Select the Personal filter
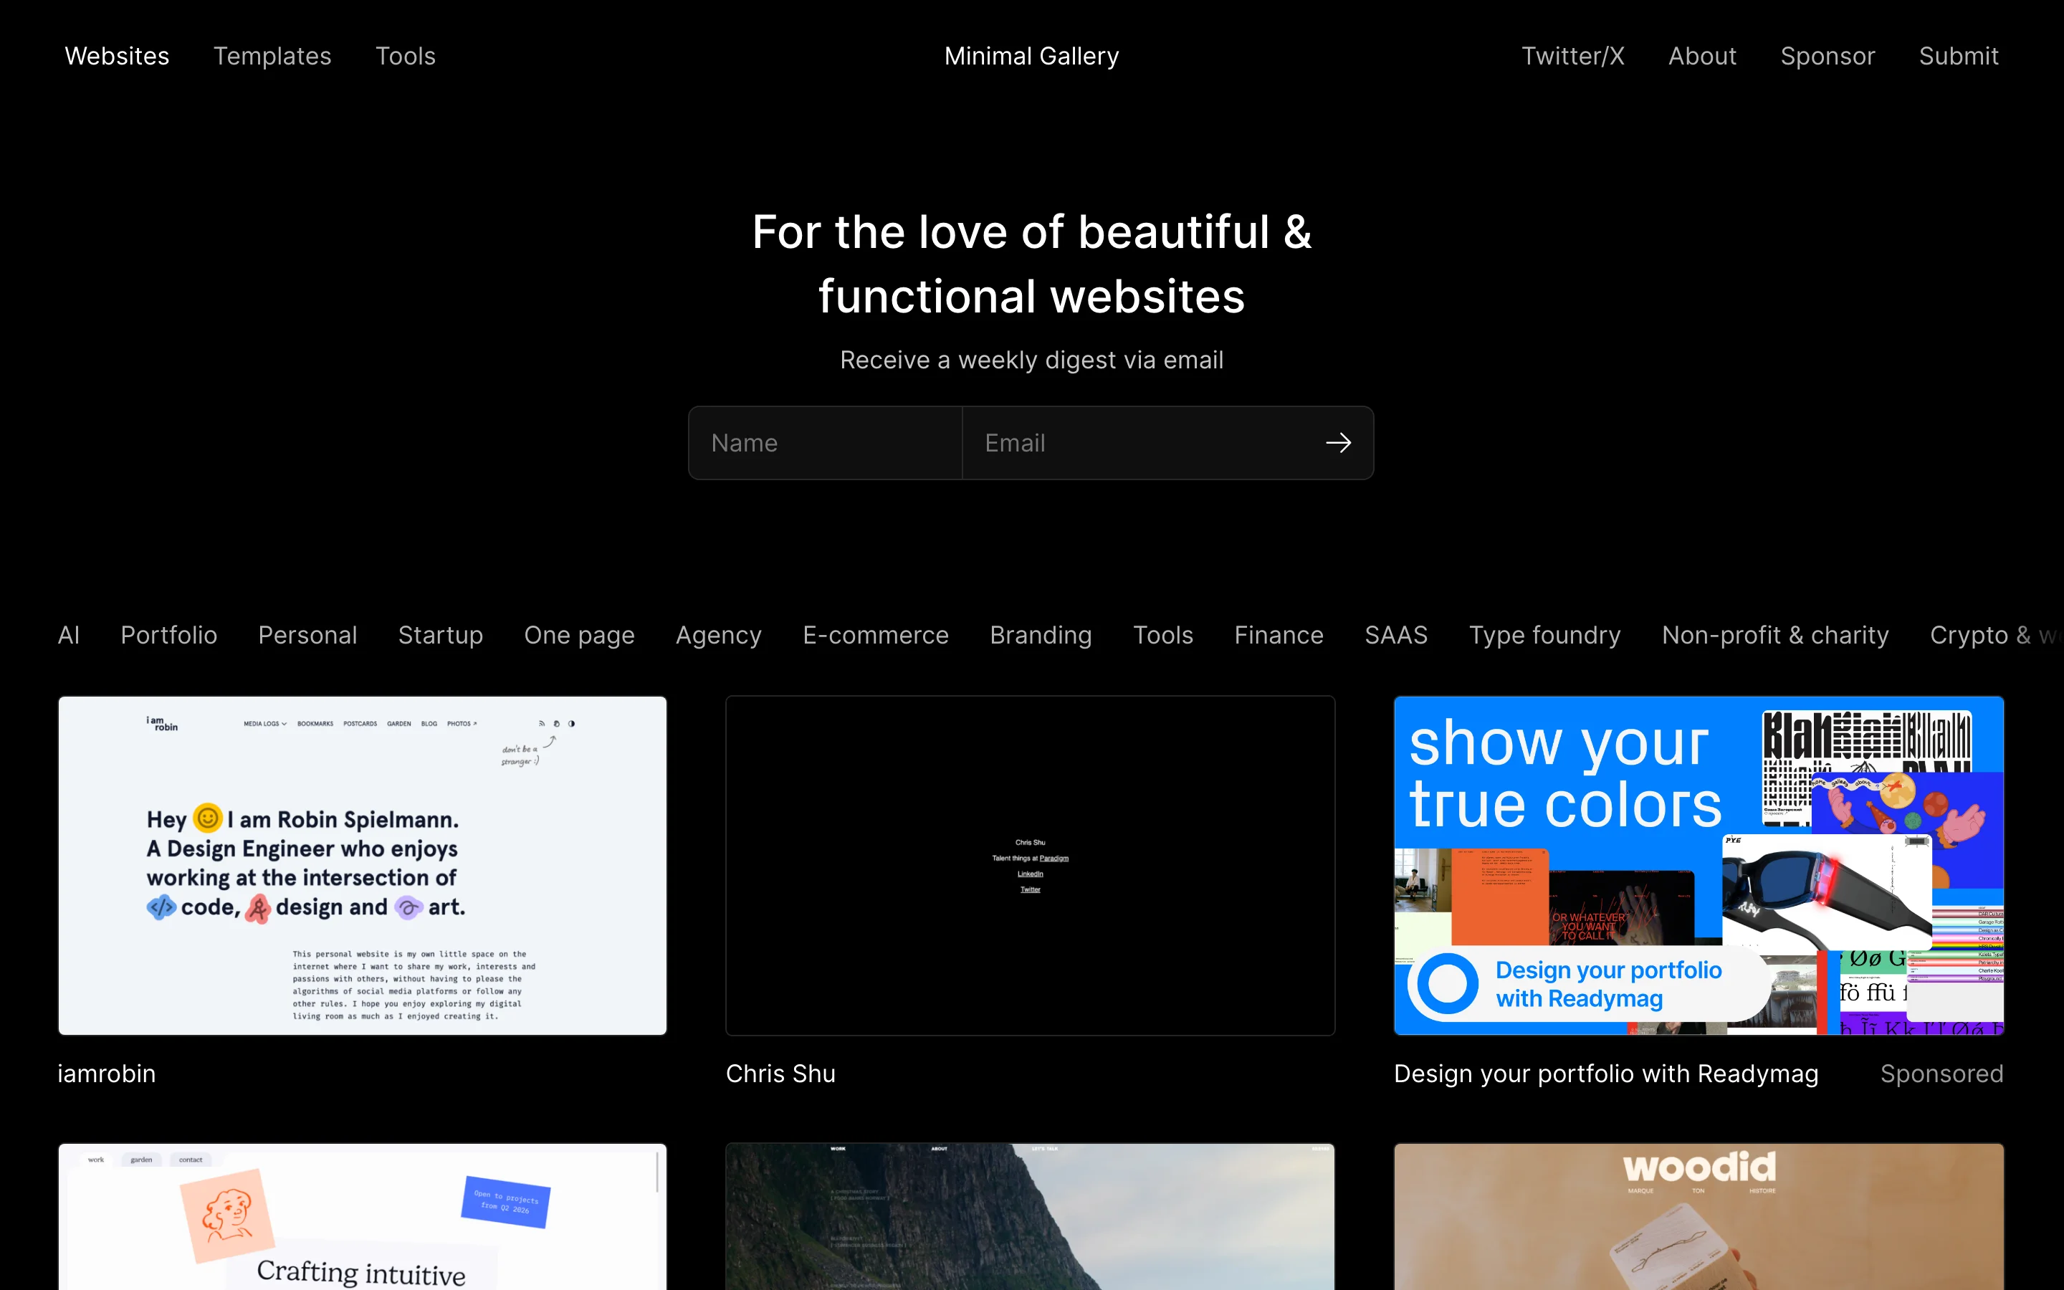The height and width of the screenshot is (1290, 2064). coord(307,635)
